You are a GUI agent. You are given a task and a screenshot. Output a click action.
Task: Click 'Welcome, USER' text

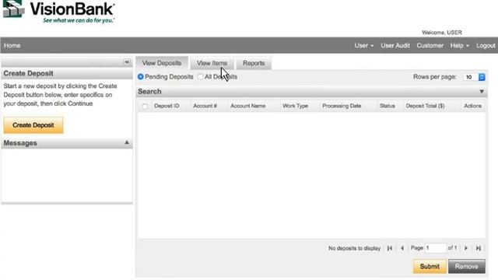(441, 33)
